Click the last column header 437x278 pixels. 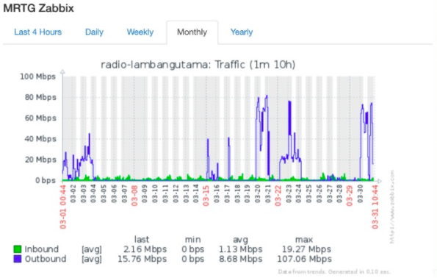click(x=142, y=240)
